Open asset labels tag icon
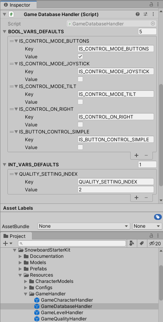163x322 pixels. [158, 217]
